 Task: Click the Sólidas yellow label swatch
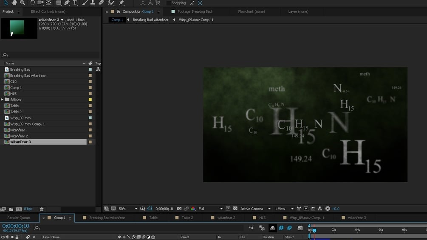[90, 100]
